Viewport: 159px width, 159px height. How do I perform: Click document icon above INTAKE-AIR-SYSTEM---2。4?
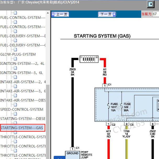(15, 77)
